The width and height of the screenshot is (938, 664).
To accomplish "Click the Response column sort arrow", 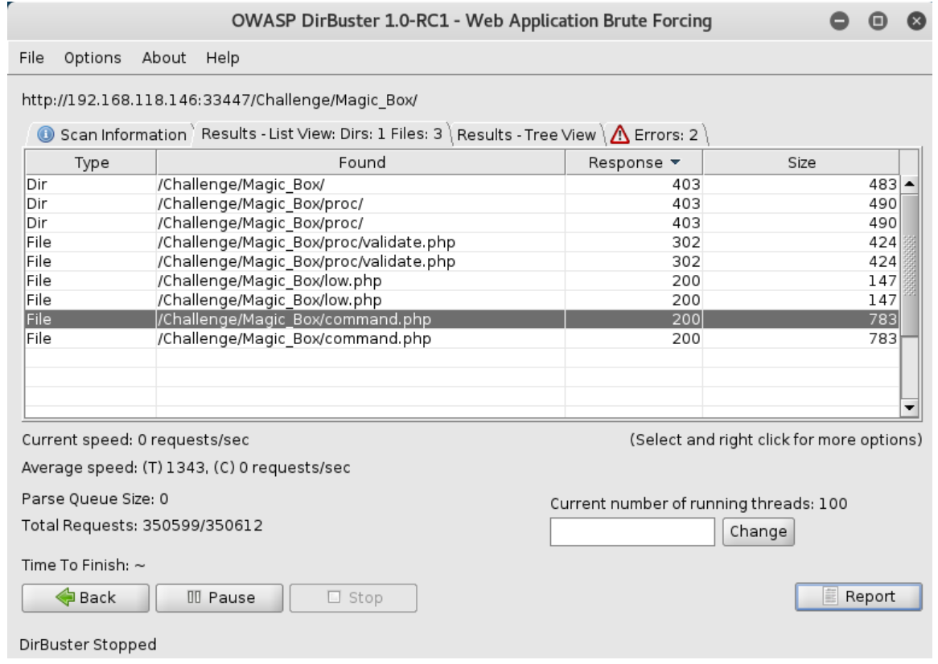I will 676,162.
